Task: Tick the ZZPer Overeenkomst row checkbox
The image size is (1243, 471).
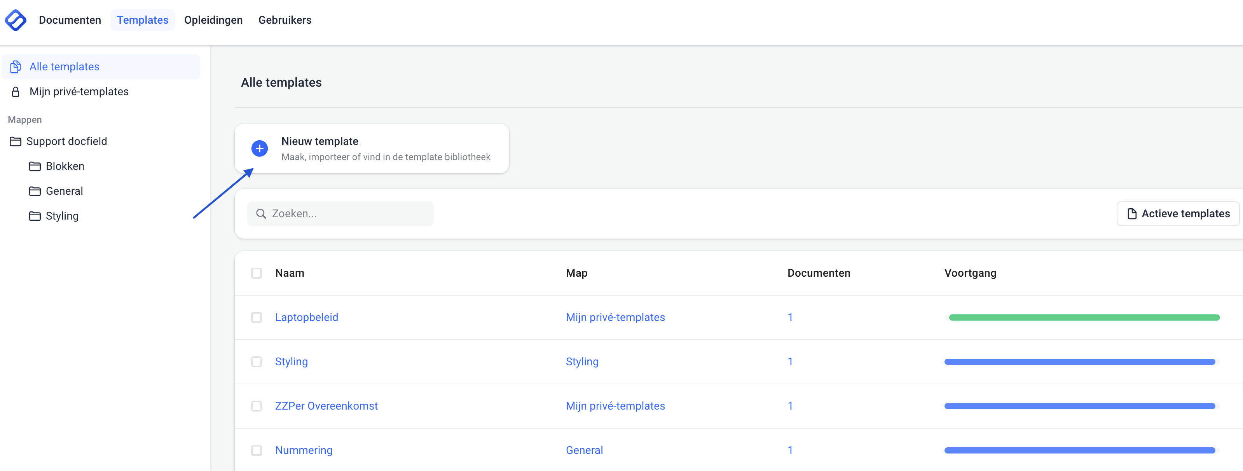Action: (x=257, y=406)
